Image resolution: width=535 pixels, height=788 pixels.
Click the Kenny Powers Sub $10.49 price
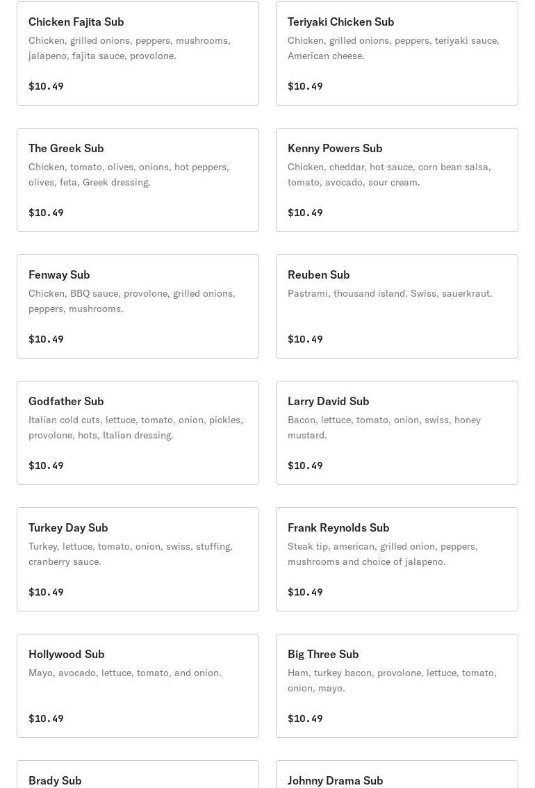[x=306, y=213]
